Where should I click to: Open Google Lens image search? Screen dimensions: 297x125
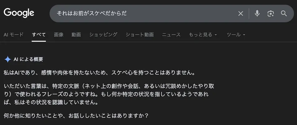[270, 13]
